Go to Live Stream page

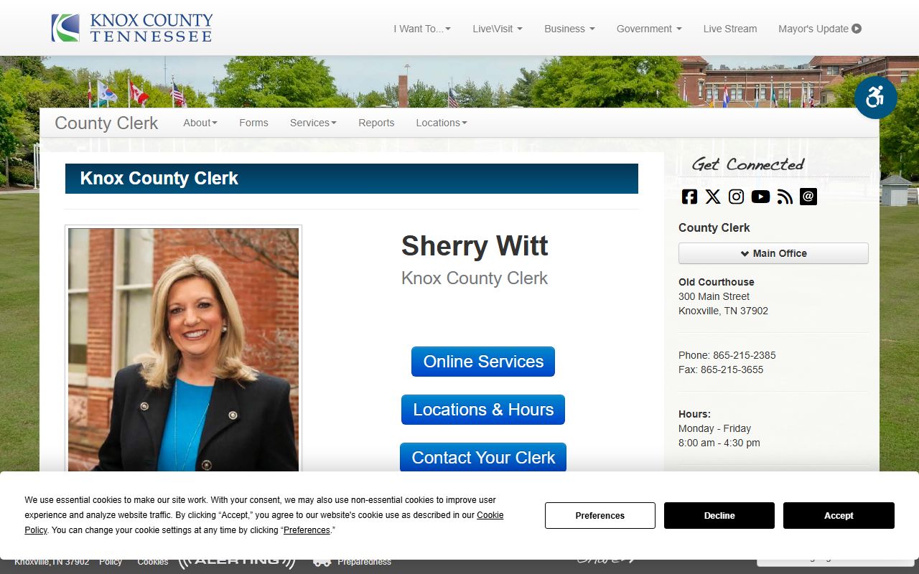click(x=730, y=29)
